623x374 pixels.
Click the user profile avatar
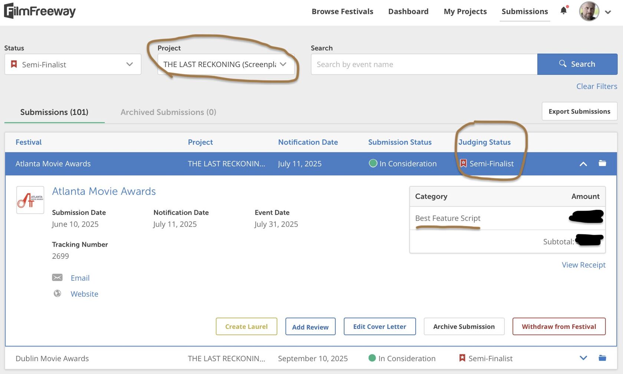coord(589,11)
